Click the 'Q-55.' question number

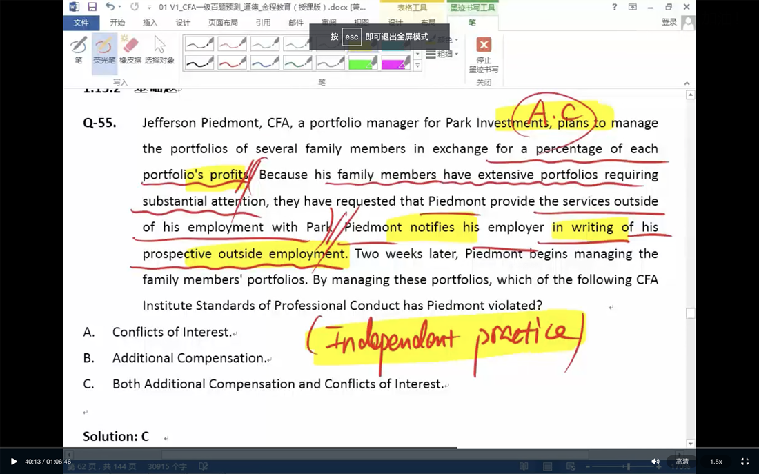point(100,123)
